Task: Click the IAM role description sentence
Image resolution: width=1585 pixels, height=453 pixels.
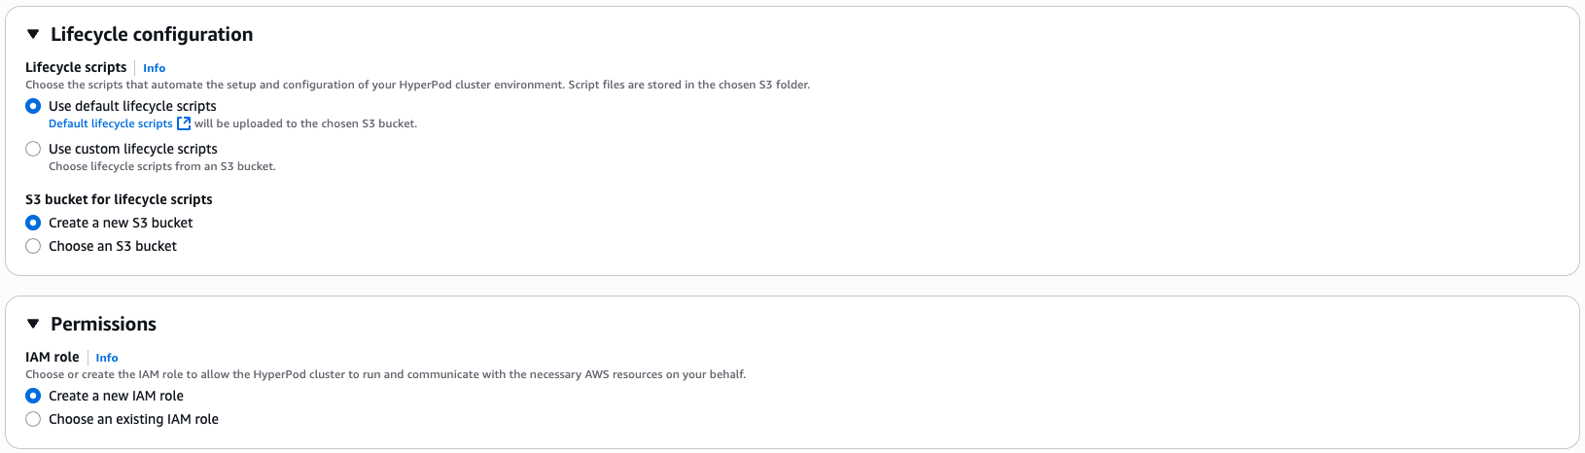Action: click(385, 374)
